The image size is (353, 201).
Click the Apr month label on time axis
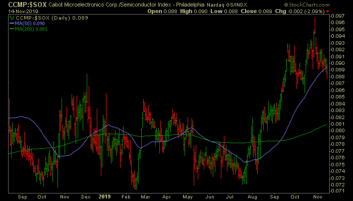166,197
